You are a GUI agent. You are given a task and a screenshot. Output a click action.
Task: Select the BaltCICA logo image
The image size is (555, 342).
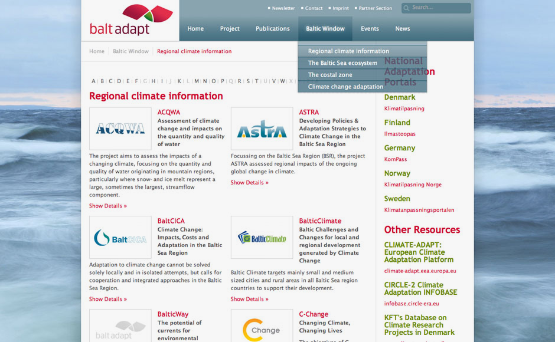point(120,238)
